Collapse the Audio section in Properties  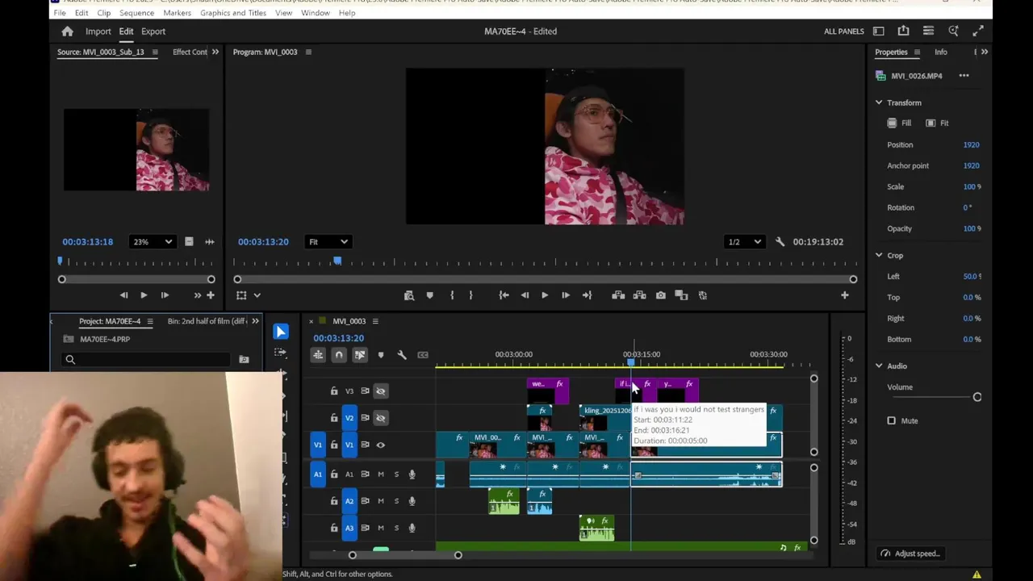879,366
